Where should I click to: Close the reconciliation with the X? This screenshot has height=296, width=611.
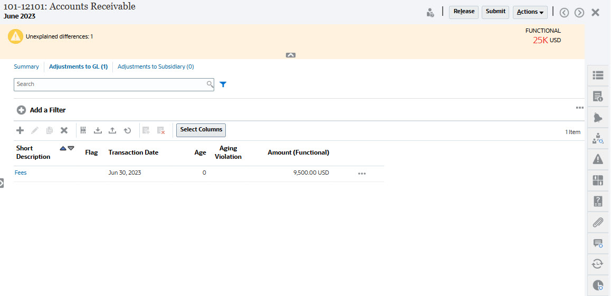[x=595, y=13]
